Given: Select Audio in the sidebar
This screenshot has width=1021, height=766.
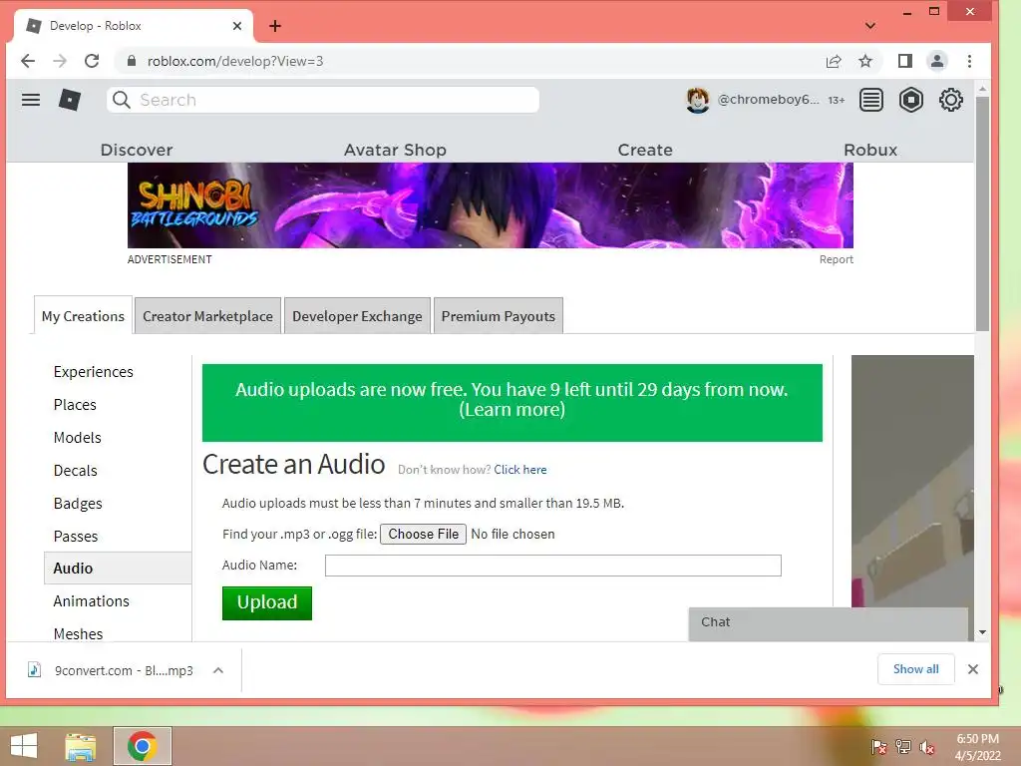Looking at the screenshot, I should coord(118,568).
